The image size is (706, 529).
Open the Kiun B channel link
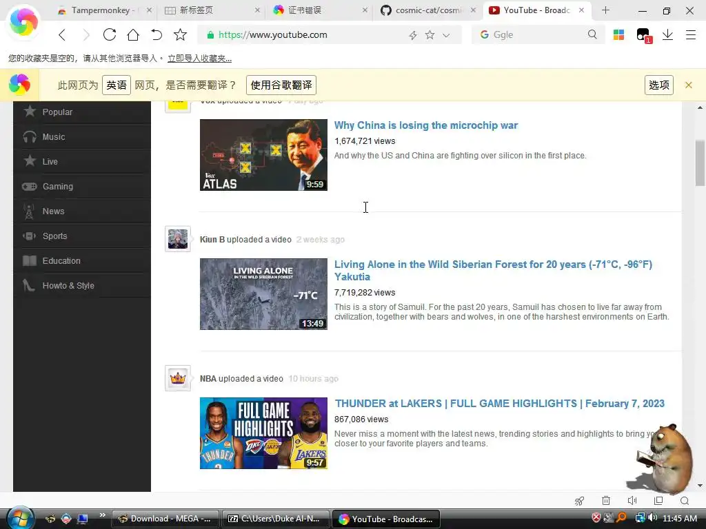(x=212, y=239)
